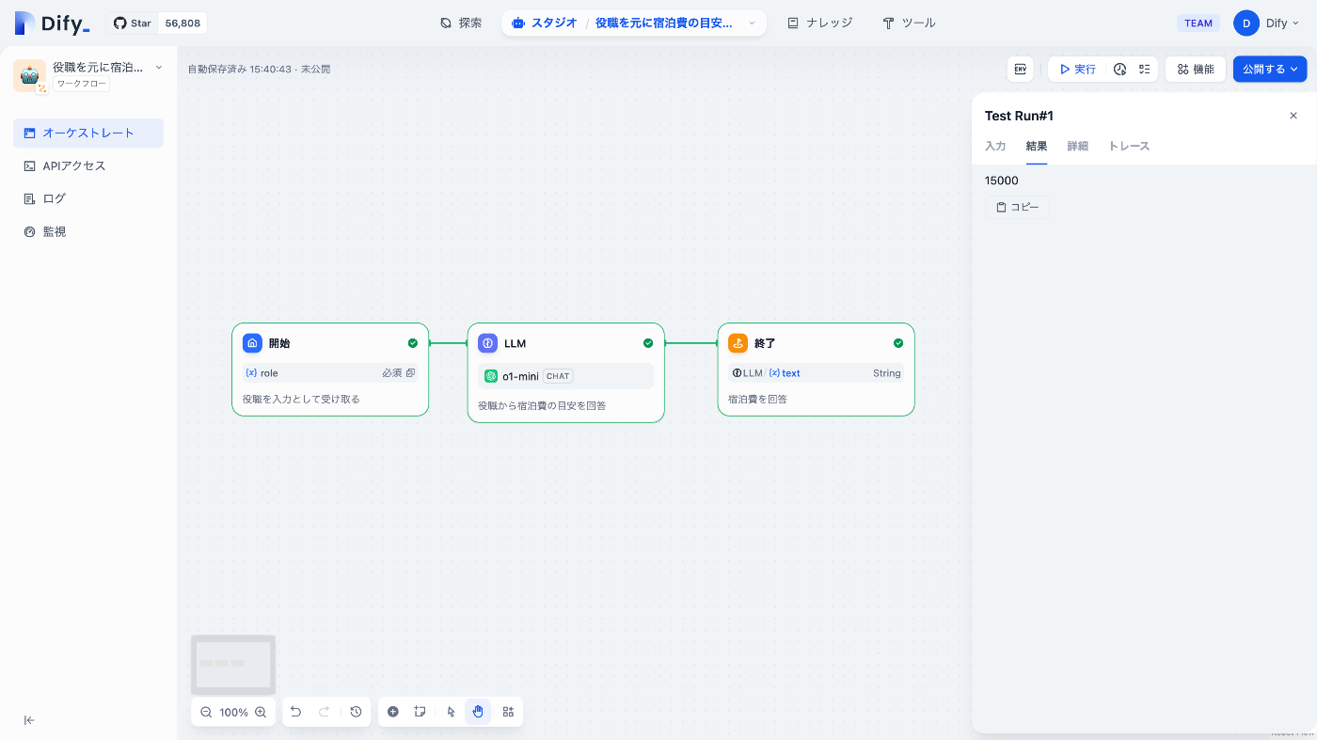Click the orange 終了 node icon
Image resolution: width=1317 pixels, height=740 pixels.
click(x=738, y=343)
